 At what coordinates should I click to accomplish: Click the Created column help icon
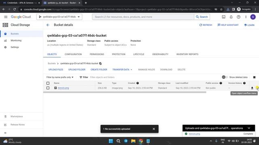coord(138,83)
